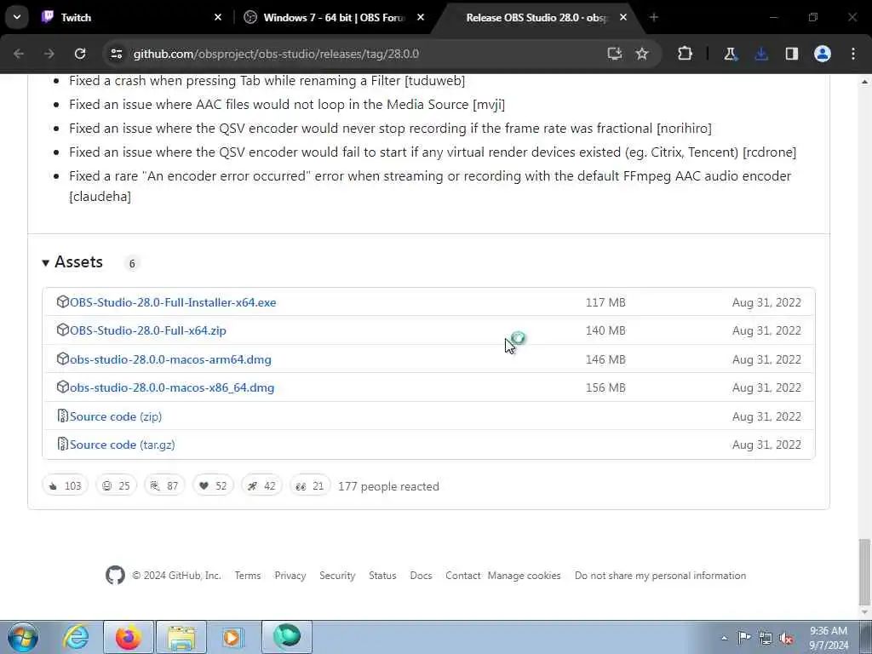This screenshot has height=654, width=872.
Task: Download obs-studio-28.0.0-macos-x86_64.dmg
Action: [x=172, y=387]
